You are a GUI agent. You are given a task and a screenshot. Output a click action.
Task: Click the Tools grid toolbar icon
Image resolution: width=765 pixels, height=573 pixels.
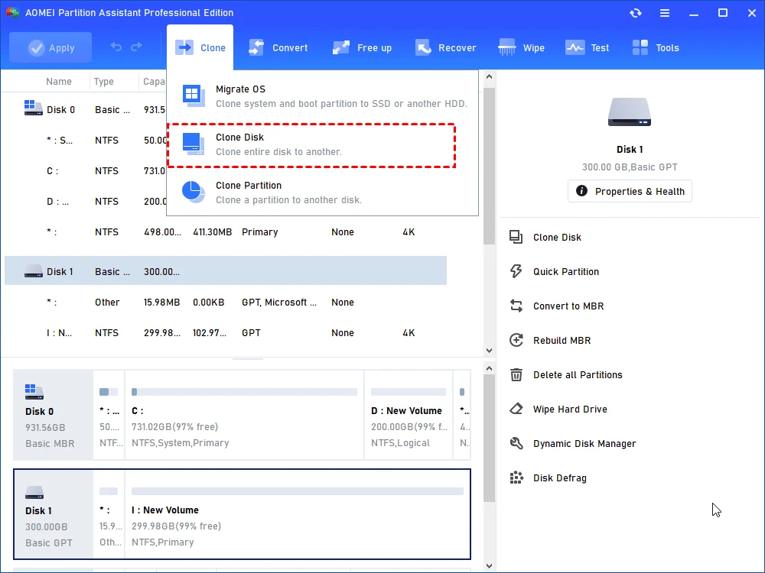pyautogui.click(x=640, y=47)
